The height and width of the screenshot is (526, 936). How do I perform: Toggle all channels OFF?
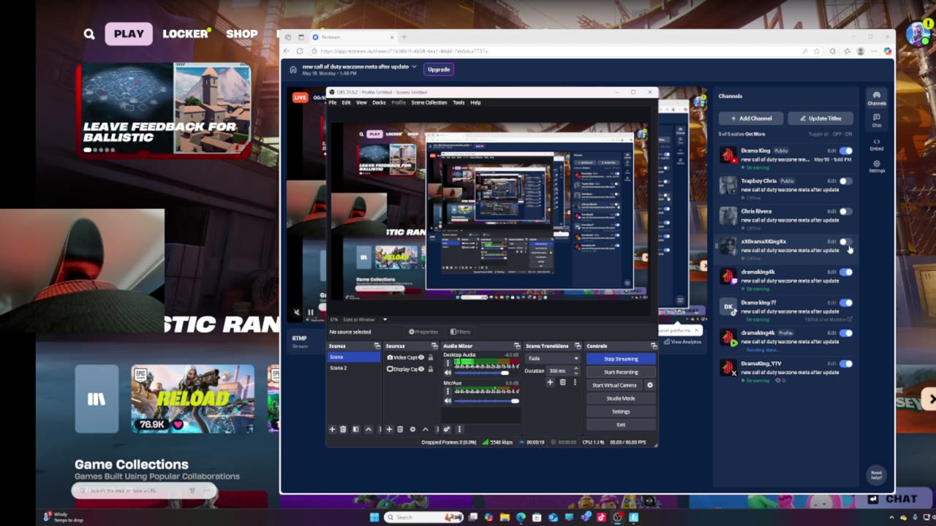coord(837,134)
